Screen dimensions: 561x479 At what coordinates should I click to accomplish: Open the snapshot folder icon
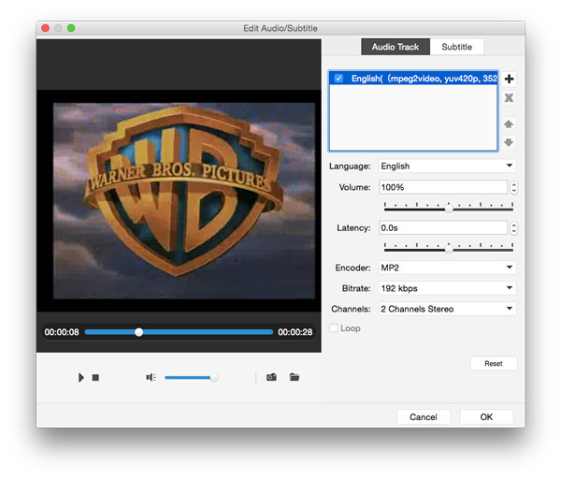[x=295, y=378]
